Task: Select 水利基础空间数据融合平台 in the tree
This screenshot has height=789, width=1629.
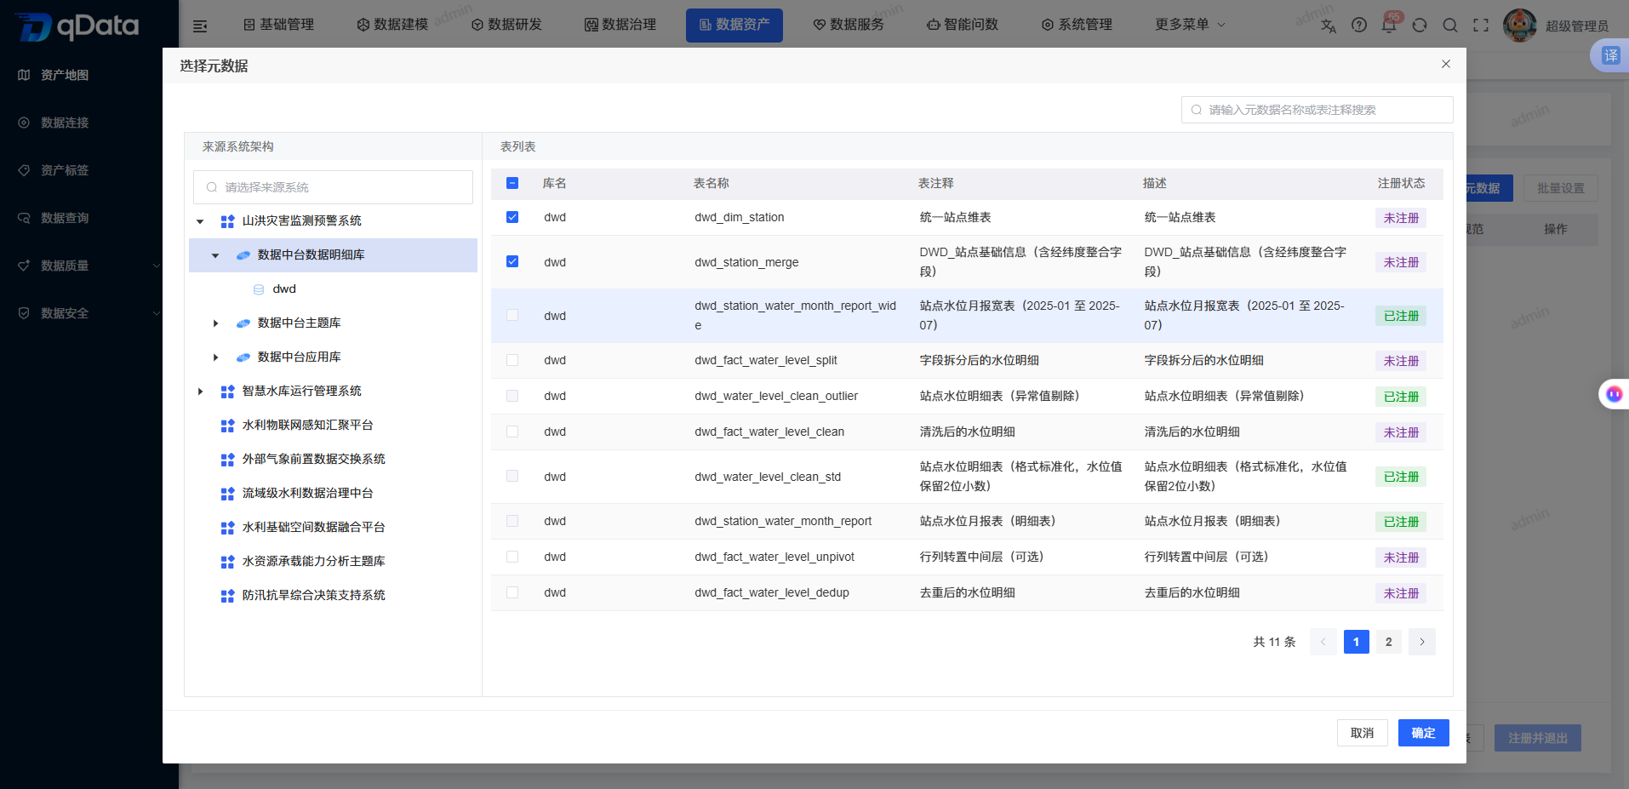Action: pyautogui.click(x=313, y=528)
